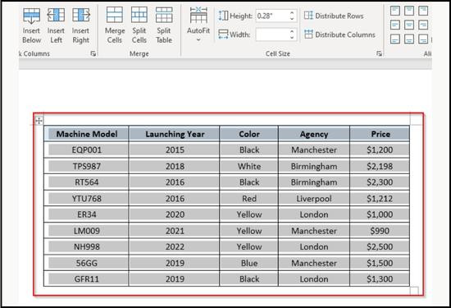Click cell YTU768

[86, 198]
